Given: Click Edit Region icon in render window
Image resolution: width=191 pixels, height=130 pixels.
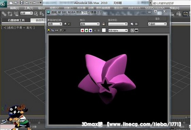Looking at the screenshot, I should 65,24.
